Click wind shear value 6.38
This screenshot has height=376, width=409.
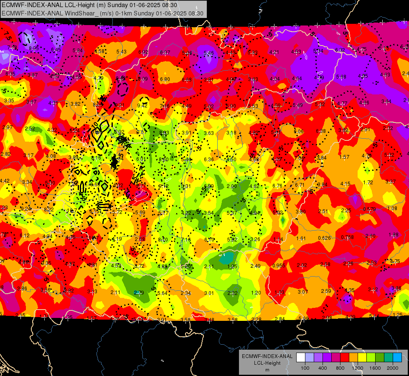point(321,131)
